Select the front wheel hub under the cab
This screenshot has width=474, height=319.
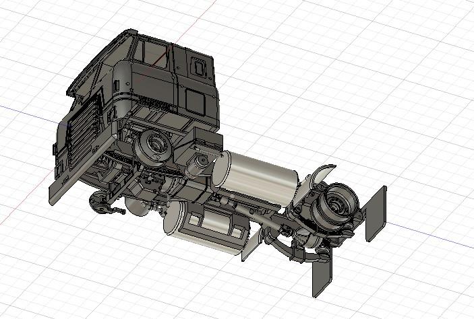pyautogui.click(x=154, y=147)
